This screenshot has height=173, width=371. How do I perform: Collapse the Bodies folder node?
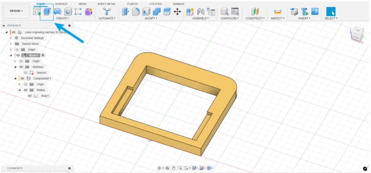[x=20, y=90]
